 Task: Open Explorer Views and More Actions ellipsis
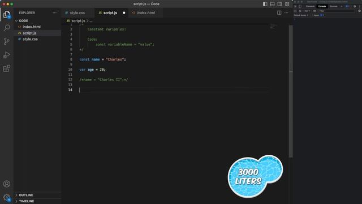coord(54,12)
